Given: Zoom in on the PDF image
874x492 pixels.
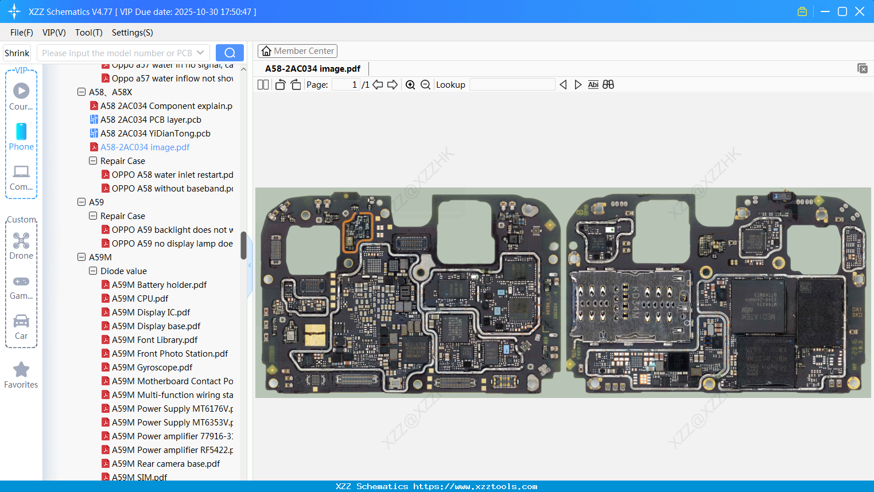Looking at the screenshot, I should tap(410, 85).
